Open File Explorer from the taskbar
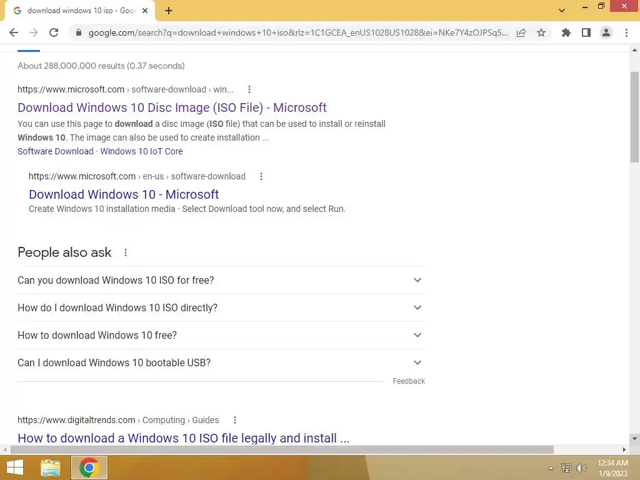The width and height of the screenshot is (640, 480). [51, 467]
